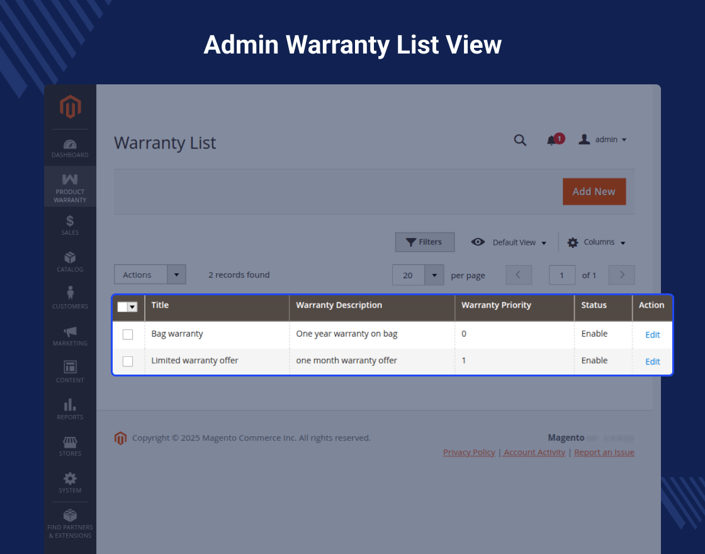Open the Content menu
The image size is (705, 554).
(x=70, y=372)
